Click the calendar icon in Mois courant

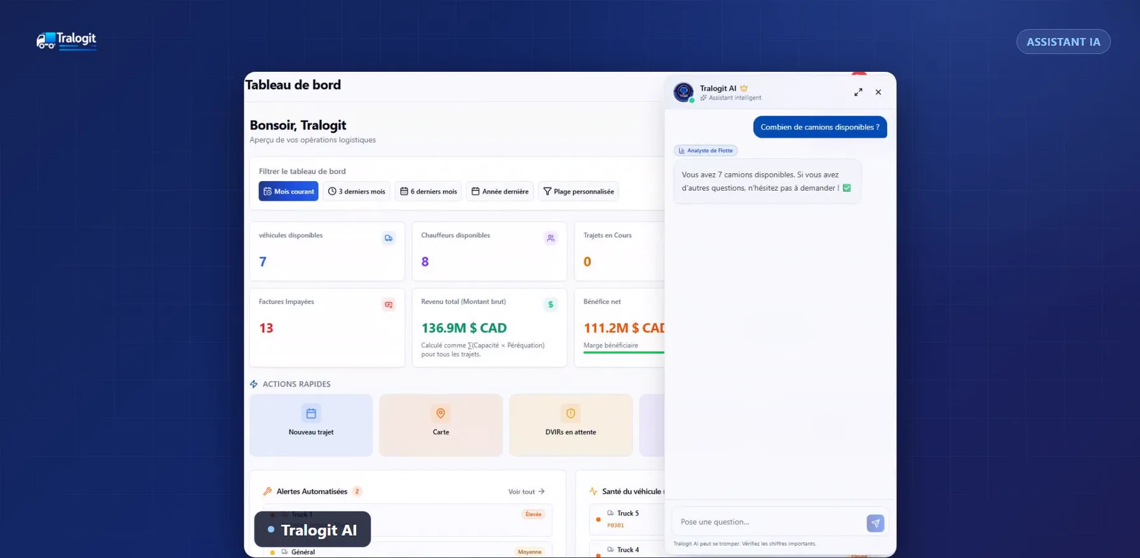[x=268, y=191]
